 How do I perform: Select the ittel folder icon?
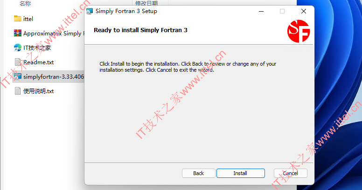coord(18,19)
